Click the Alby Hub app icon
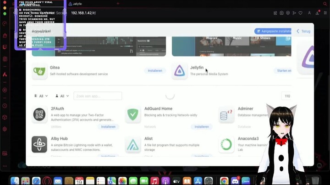This screenshot has width=330, height=185. tap(39, 144)
